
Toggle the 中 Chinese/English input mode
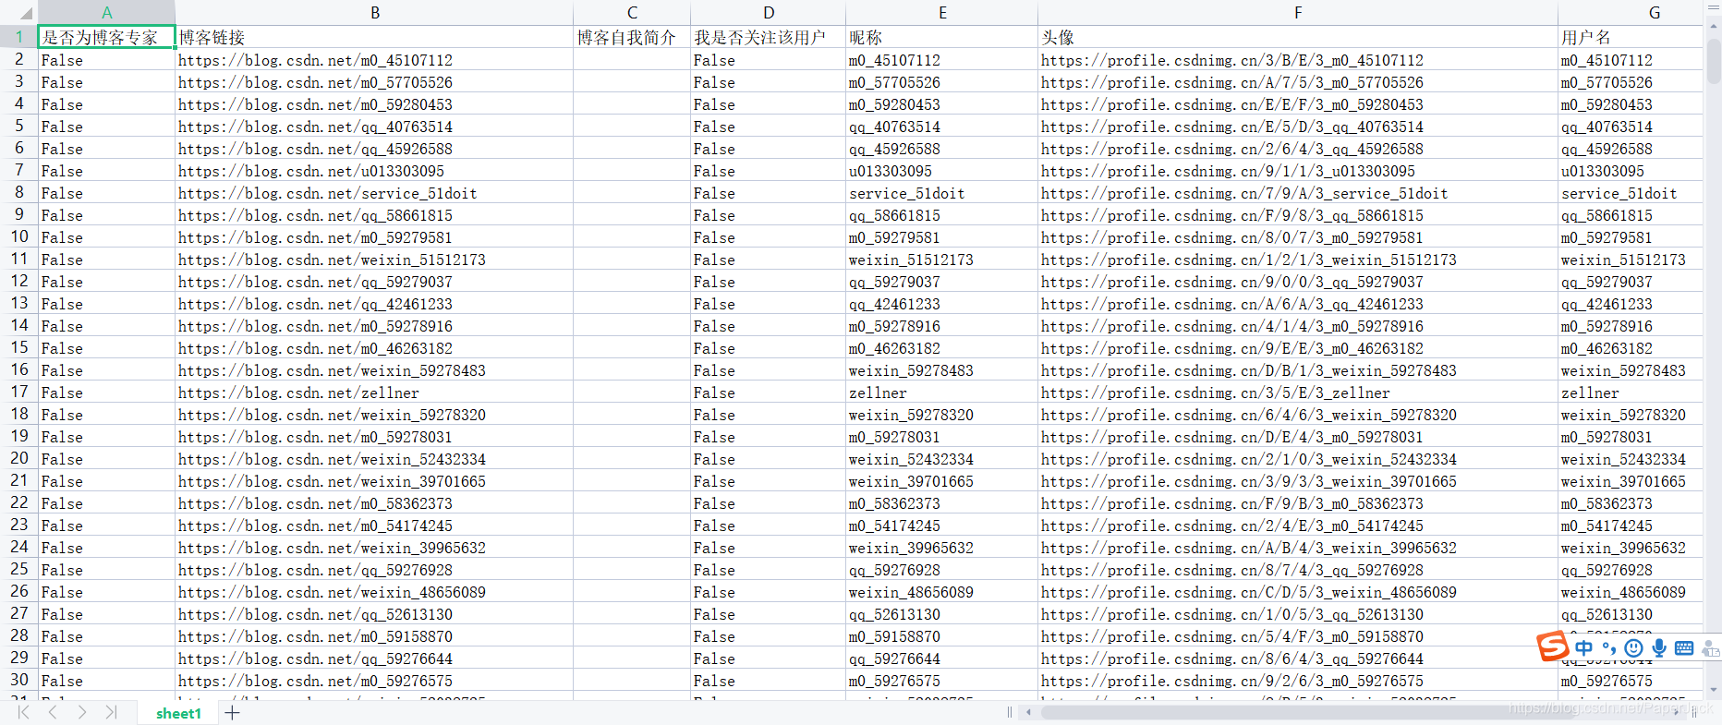point(1584,648)
